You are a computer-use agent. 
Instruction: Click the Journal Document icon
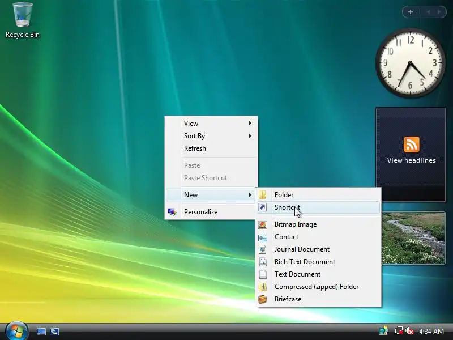(x=263, y=249)
